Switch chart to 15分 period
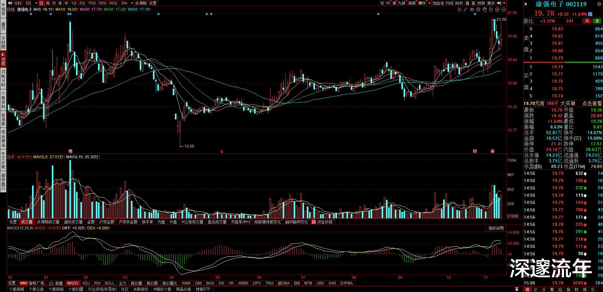The image size is (603, 292). (92, 3)
